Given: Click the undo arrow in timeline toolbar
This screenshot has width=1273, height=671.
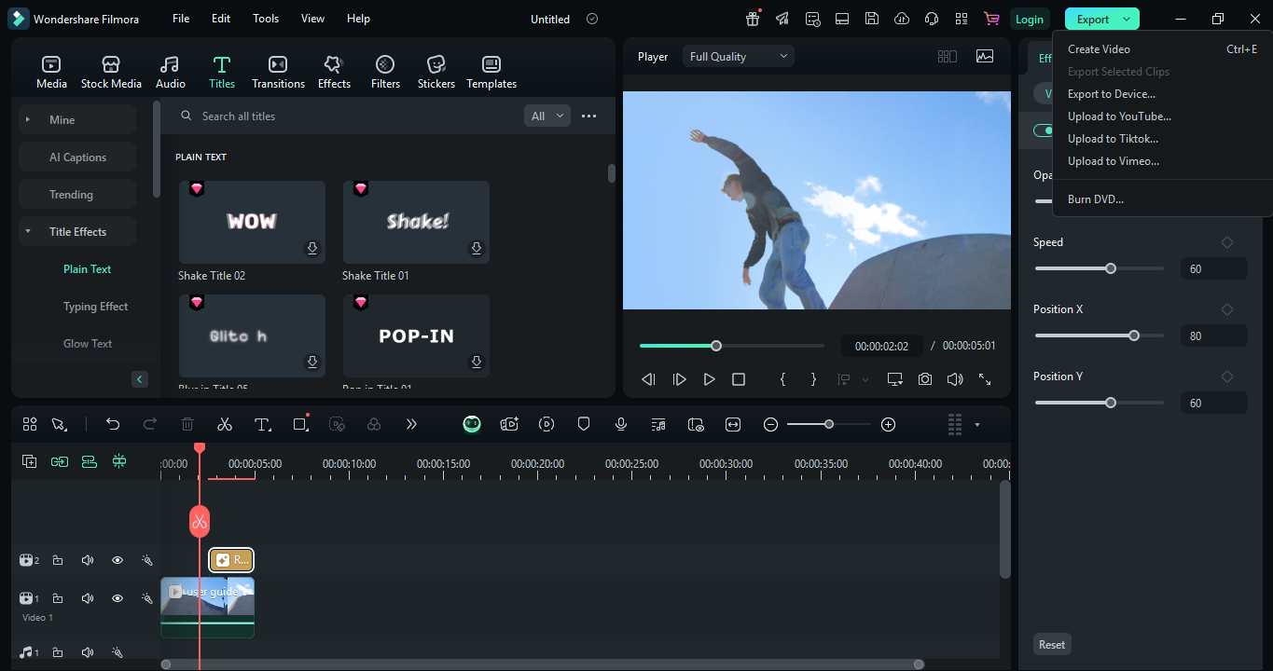Looking at the screenshot, I should pos(113,424).
